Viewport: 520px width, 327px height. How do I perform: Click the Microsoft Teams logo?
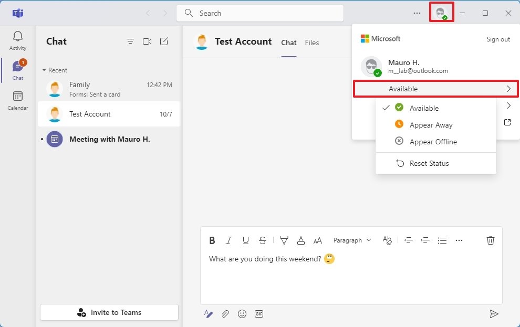17,13
